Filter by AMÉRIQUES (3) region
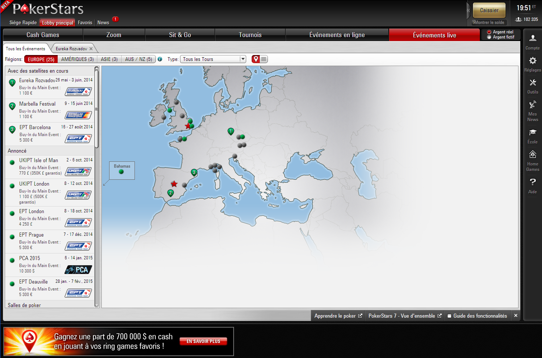 coord(78,59)
